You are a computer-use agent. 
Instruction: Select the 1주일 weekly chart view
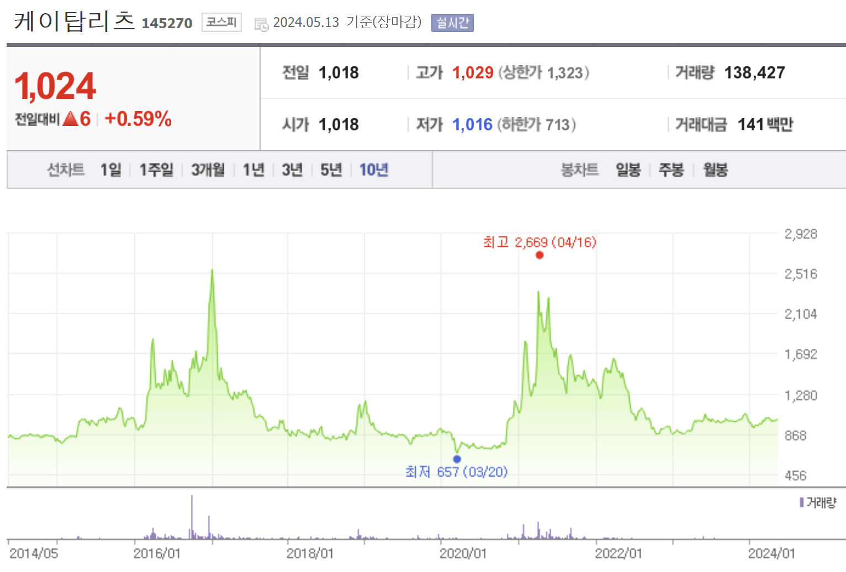[156, 170]
